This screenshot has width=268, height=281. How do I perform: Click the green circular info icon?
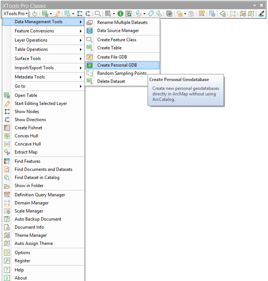pyautogui.click(x=120, y=14)
